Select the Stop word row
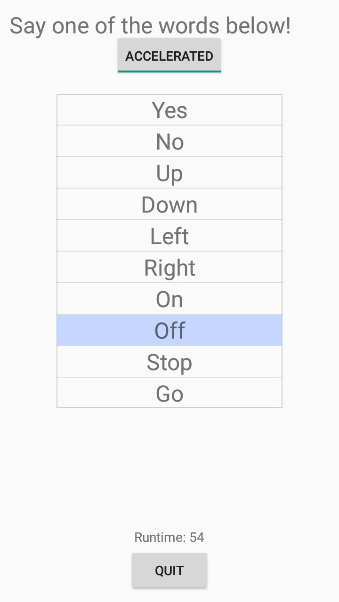The height and width of the screenshot is (602, 339). pyautogui.click(x=169, y=362)
